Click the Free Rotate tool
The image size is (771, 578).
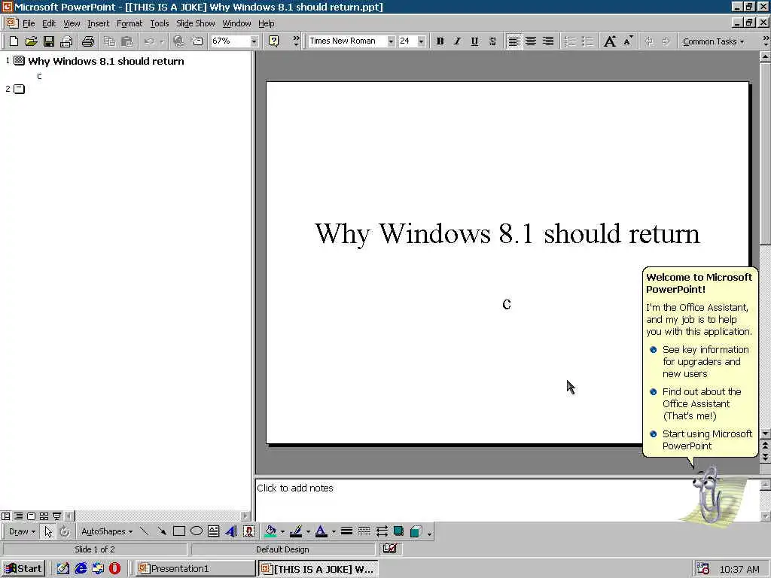tap(65, 531)
